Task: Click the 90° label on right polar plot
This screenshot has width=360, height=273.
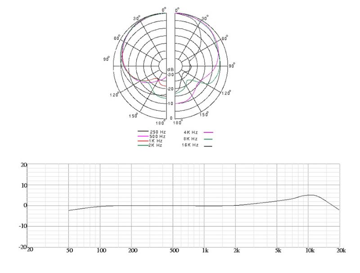Action: tap(233, 66)
